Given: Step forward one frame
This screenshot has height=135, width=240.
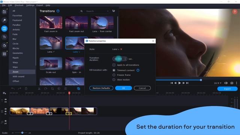Looking at the screenshot, I should tap(183, 83).
